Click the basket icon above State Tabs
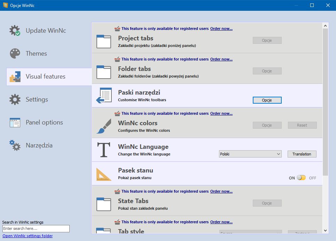The width and height of the screenshot is (336, 241). pyautogui.click(x=117, y=191)
